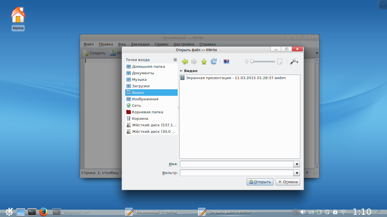Viewport: 387px width, 217px height.
Task: Expand the Имя dropdown arrow
Action: [297, 164]
